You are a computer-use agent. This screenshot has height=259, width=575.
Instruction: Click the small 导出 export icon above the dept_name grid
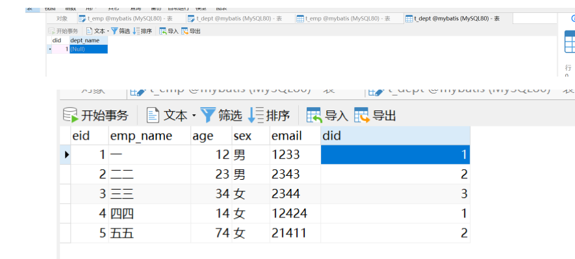click(184, 31)
